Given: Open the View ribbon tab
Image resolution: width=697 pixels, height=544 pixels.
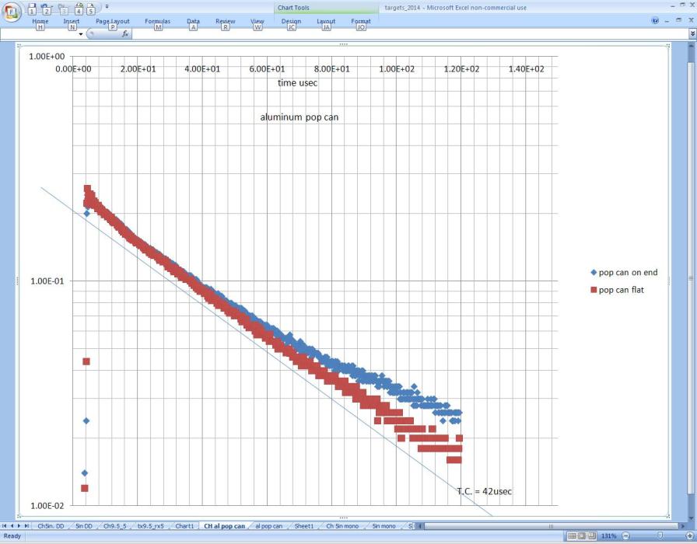Looking at the screenshot, I should pos(257,21).
